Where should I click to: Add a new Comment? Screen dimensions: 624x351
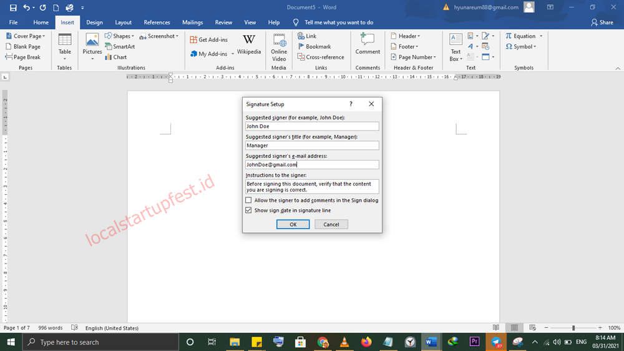pos(368,44)
